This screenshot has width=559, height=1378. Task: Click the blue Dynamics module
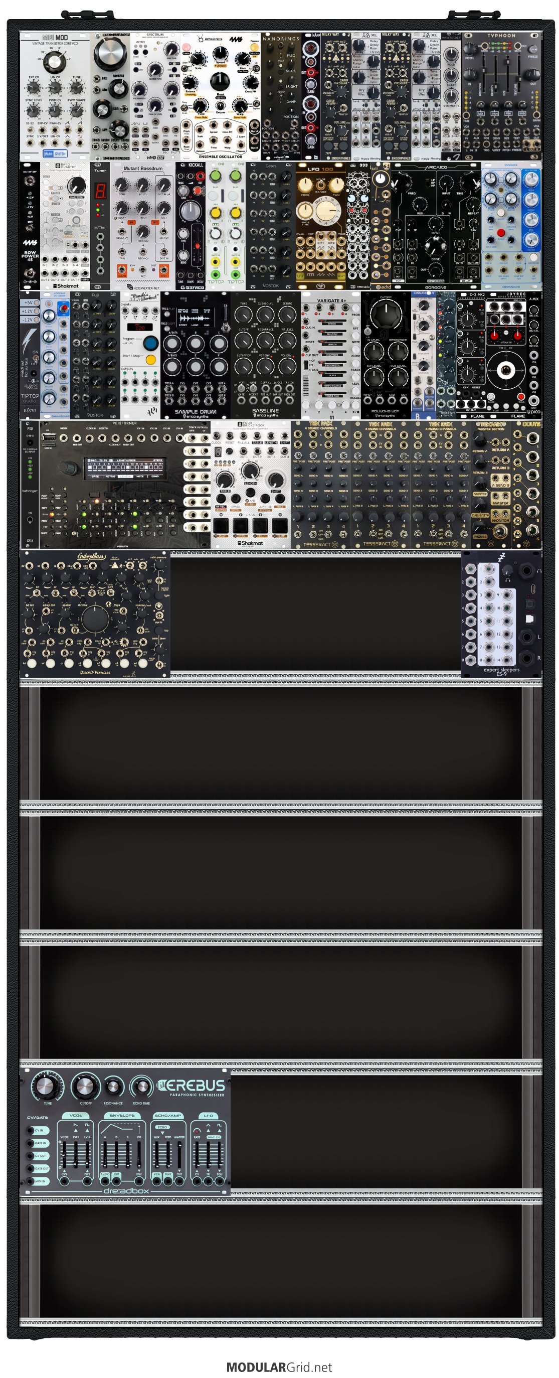click(x=511, y=226)
